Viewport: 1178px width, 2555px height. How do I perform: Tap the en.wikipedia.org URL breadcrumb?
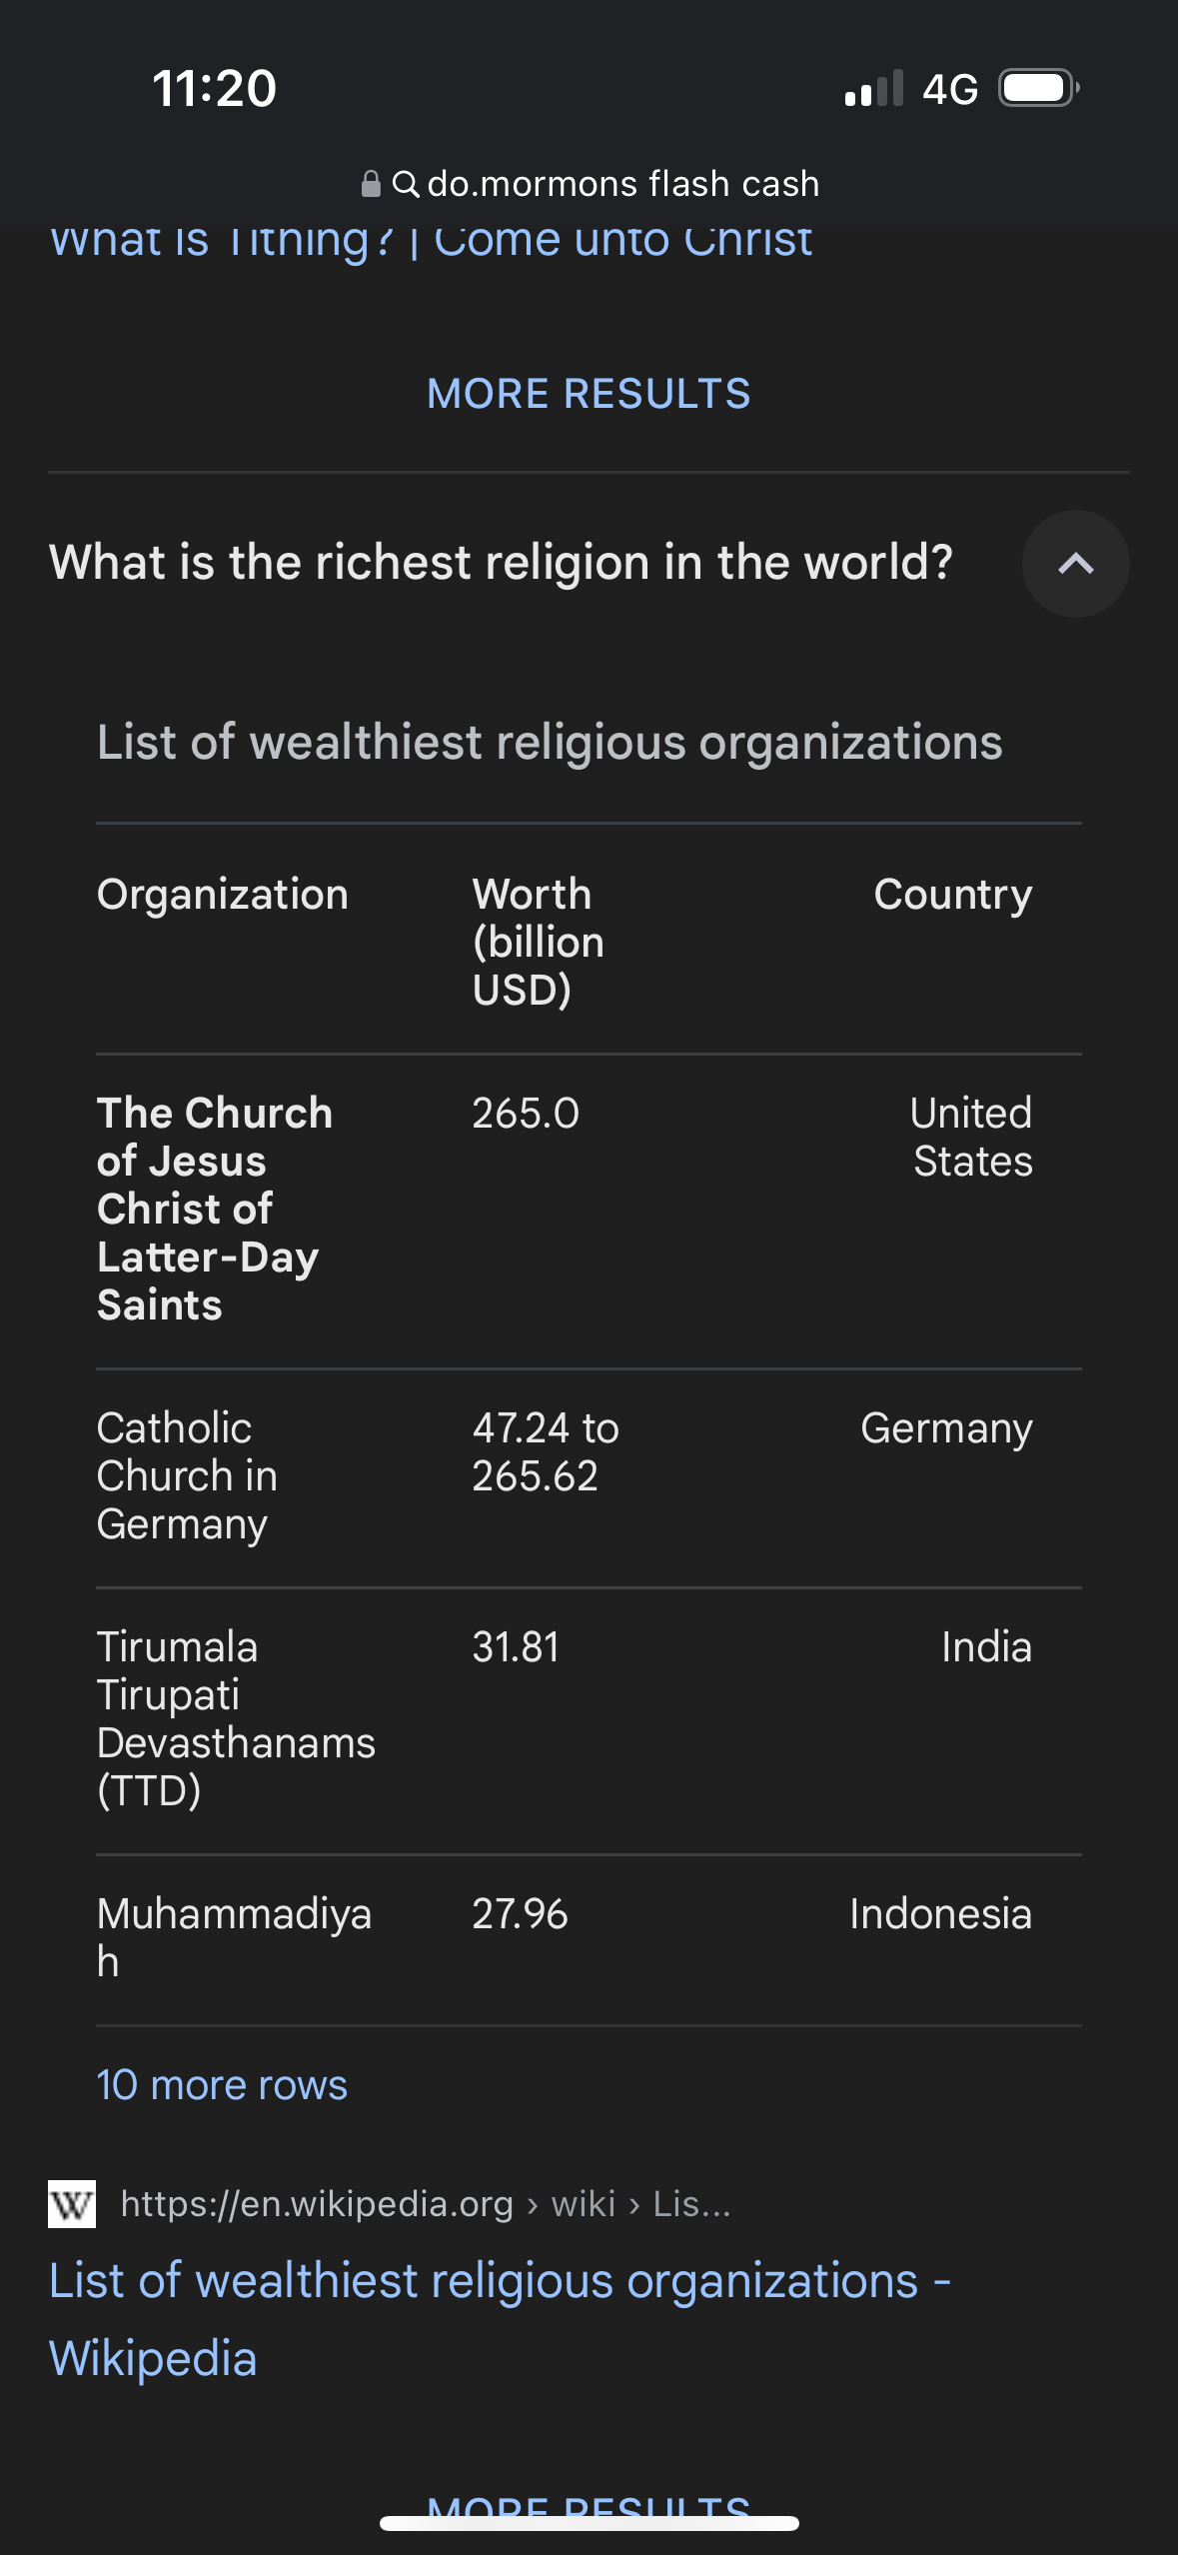coord(426,2203)
